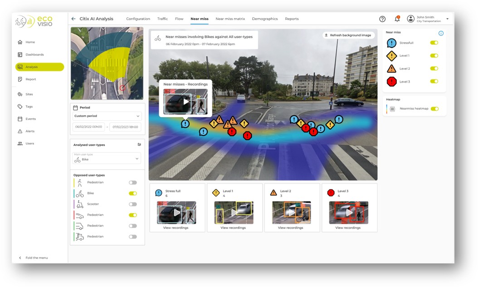Open the analysed user-types filter settings icon
478x287 pixels.
coord(139,145)
